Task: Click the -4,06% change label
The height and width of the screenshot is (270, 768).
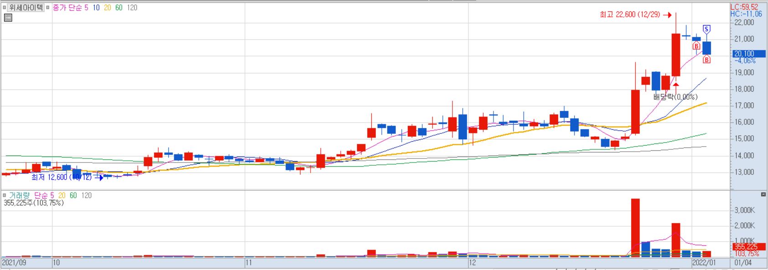Action: click(x=745, y=61)
